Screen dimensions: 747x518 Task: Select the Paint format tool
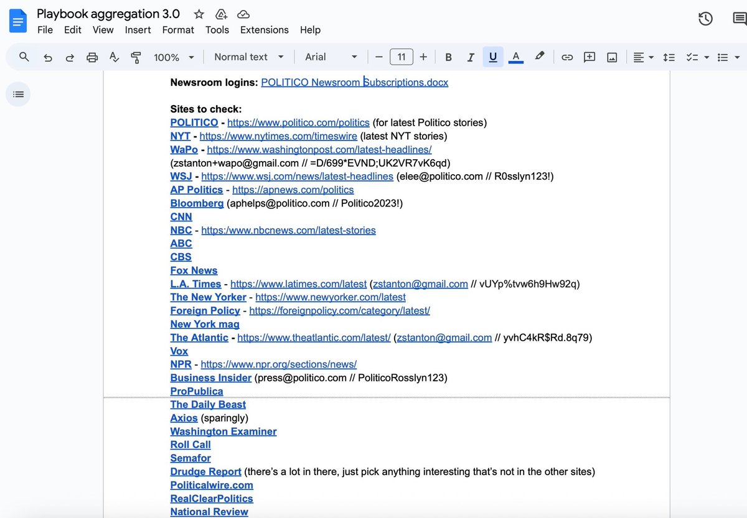tap(136, 57)
